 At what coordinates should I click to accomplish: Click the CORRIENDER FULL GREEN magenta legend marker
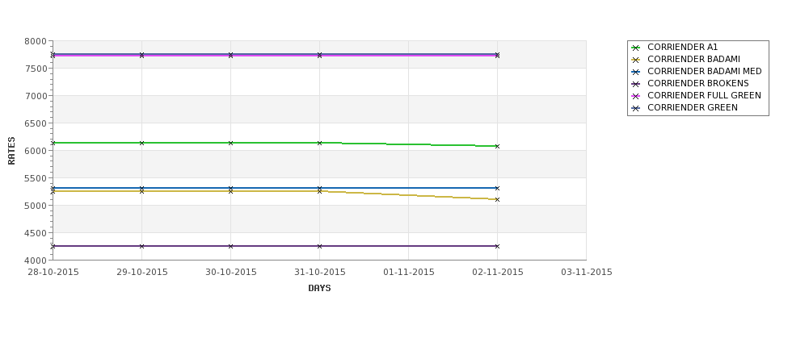636,96
